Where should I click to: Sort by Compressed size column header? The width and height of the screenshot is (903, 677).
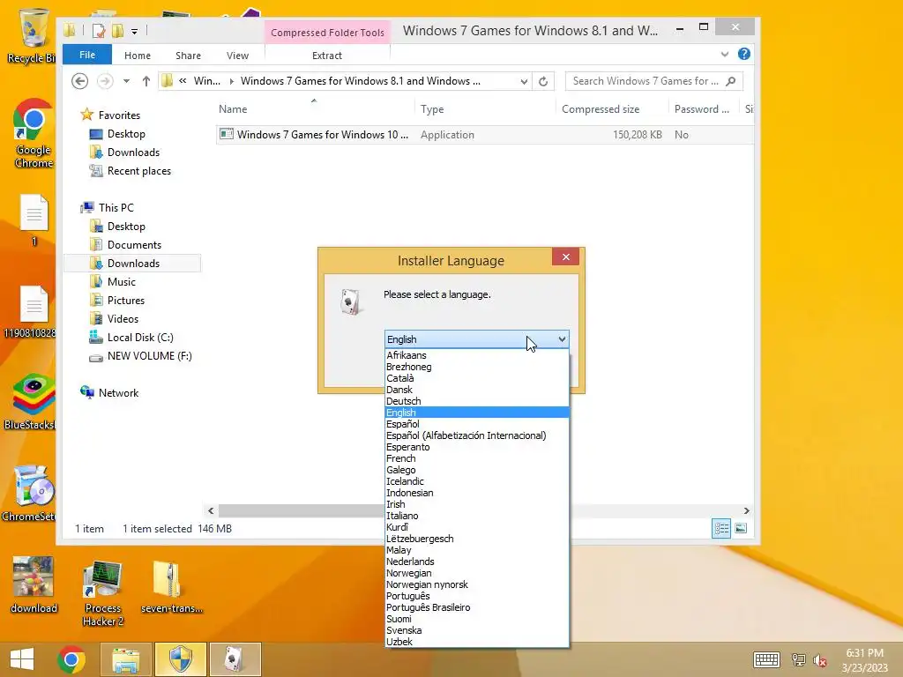(612, 109)
